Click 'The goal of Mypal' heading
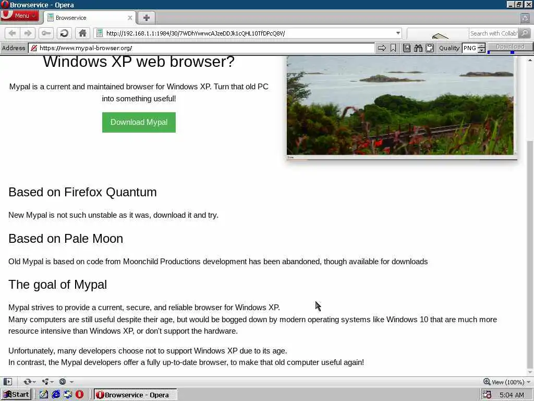Image resolution: width=534 pixels, height=401 pixels. click(x=57, y=285)
